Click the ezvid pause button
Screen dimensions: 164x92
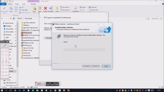[48, 84]
